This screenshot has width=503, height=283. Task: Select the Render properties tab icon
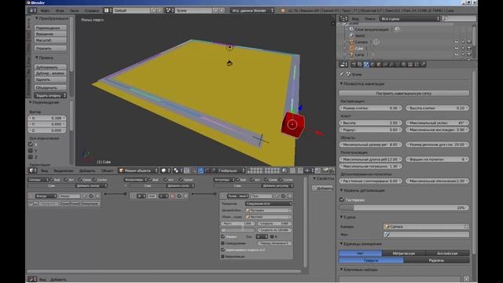click(354, 64)
